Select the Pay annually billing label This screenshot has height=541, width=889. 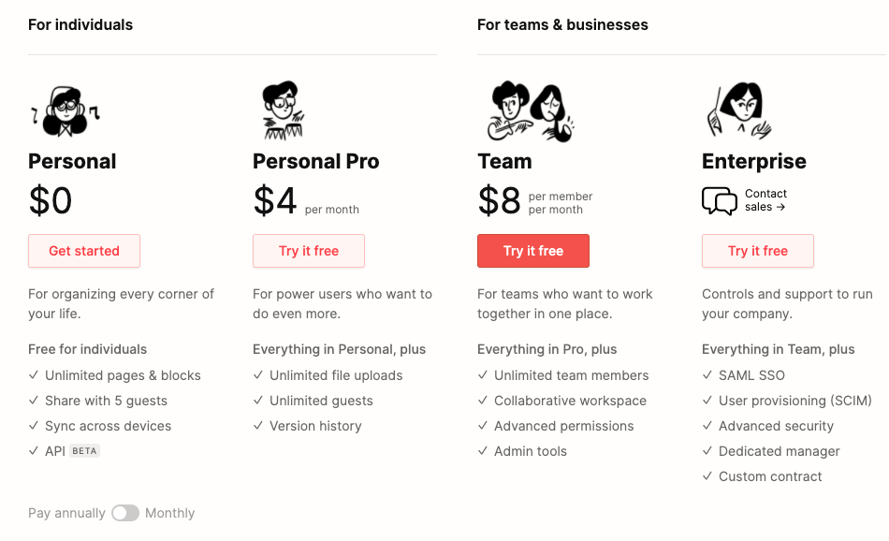click(66, 513)
